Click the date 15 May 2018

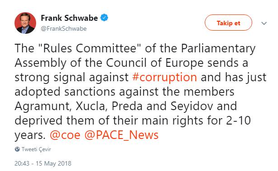[x=53, y=163]
